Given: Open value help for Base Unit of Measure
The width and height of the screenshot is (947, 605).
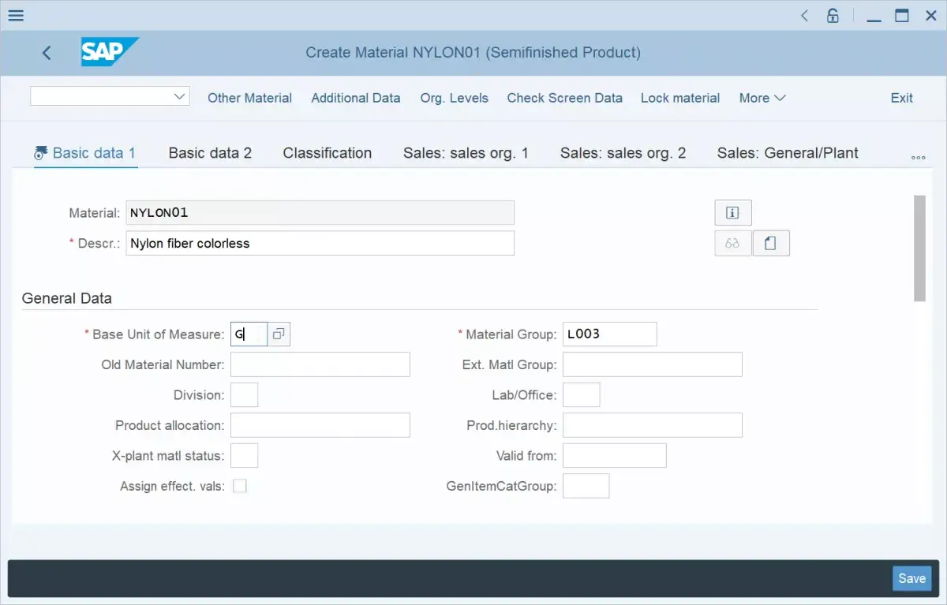Looking at the screenshot, I should click(279, 334).
